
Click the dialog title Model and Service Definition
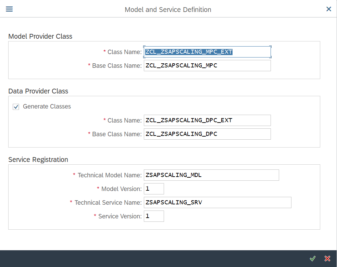[x=168, y=10]
